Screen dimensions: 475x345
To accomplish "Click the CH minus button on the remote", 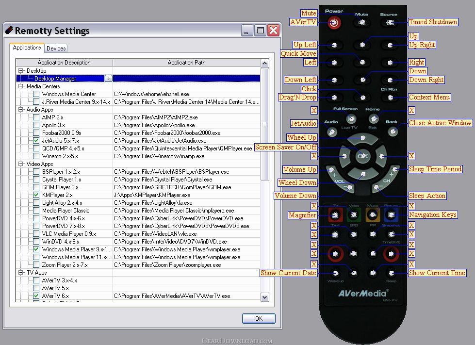I will point(377,188).
